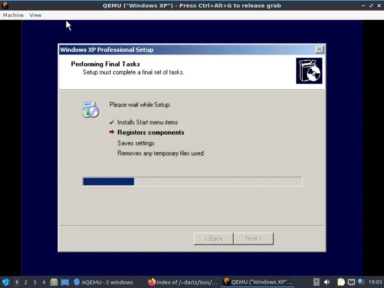384x288 pixels.
Task: Click the removable media eject tray icon
Action: click(316, 282)
